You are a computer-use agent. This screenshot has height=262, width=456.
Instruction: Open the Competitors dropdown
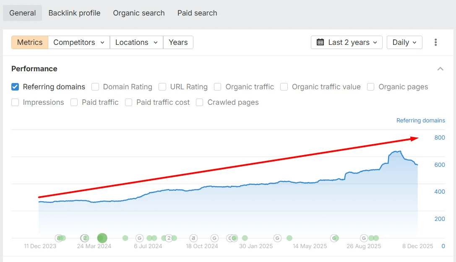coord(79,42)
